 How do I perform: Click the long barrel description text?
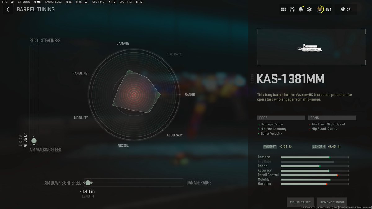pyautogui.click(x=304, y=97)
